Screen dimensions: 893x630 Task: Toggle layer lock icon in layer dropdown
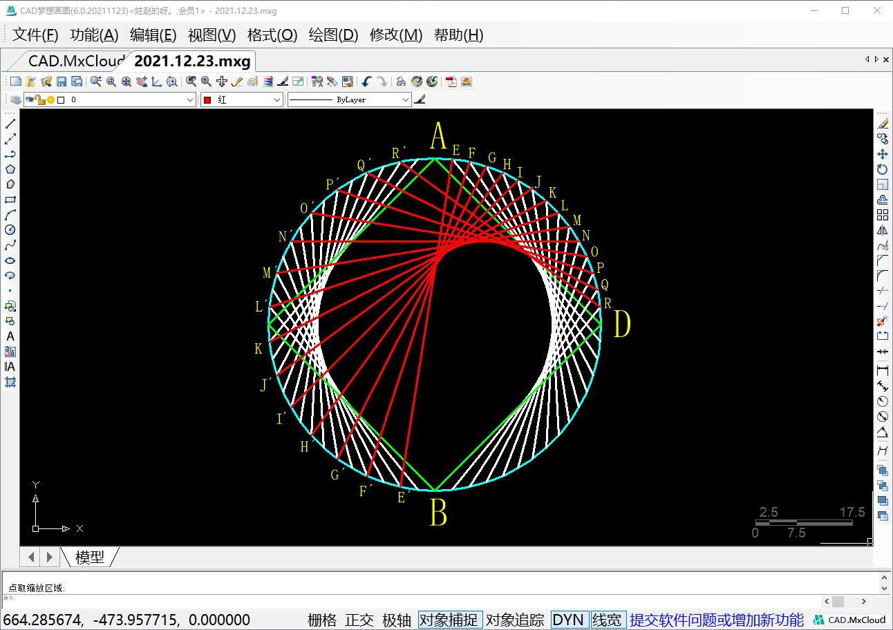tap(40, 99)
